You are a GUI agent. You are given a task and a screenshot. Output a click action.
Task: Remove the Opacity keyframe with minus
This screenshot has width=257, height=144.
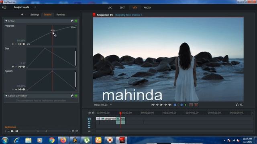point(16,90)
